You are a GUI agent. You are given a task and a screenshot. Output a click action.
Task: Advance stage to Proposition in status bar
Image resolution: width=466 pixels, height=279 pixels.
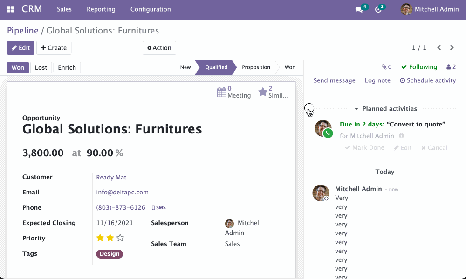[x=256, y=67]
